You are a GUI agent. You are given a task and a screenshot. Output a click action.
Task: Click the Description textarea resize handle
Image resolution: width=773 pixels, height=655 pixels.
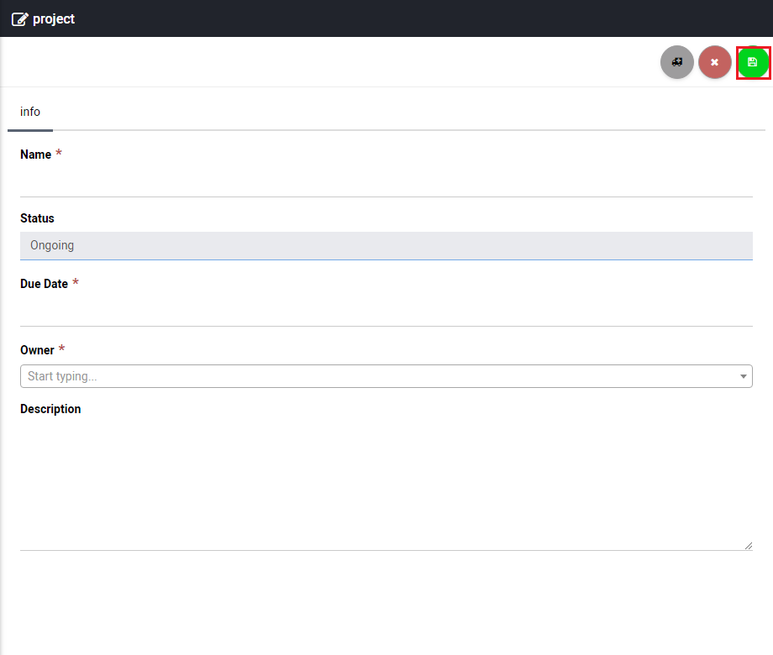[x=748, y=545]
